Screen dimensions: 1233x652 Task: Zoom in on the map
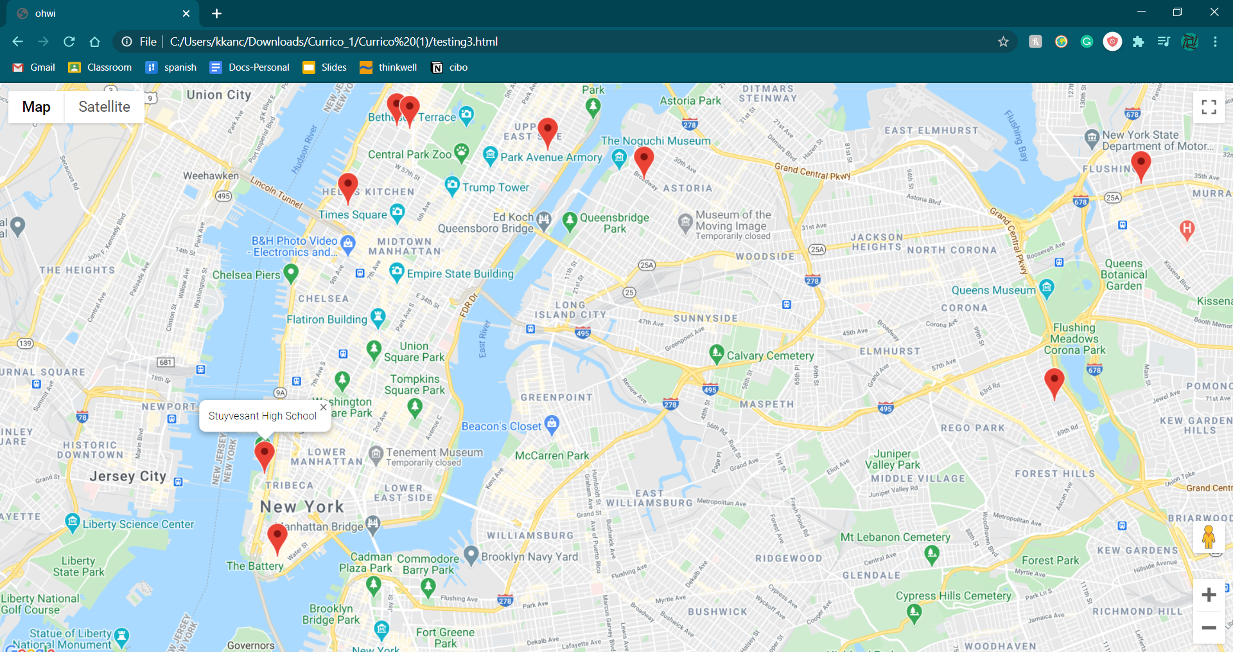click(x=1209, y=595)
